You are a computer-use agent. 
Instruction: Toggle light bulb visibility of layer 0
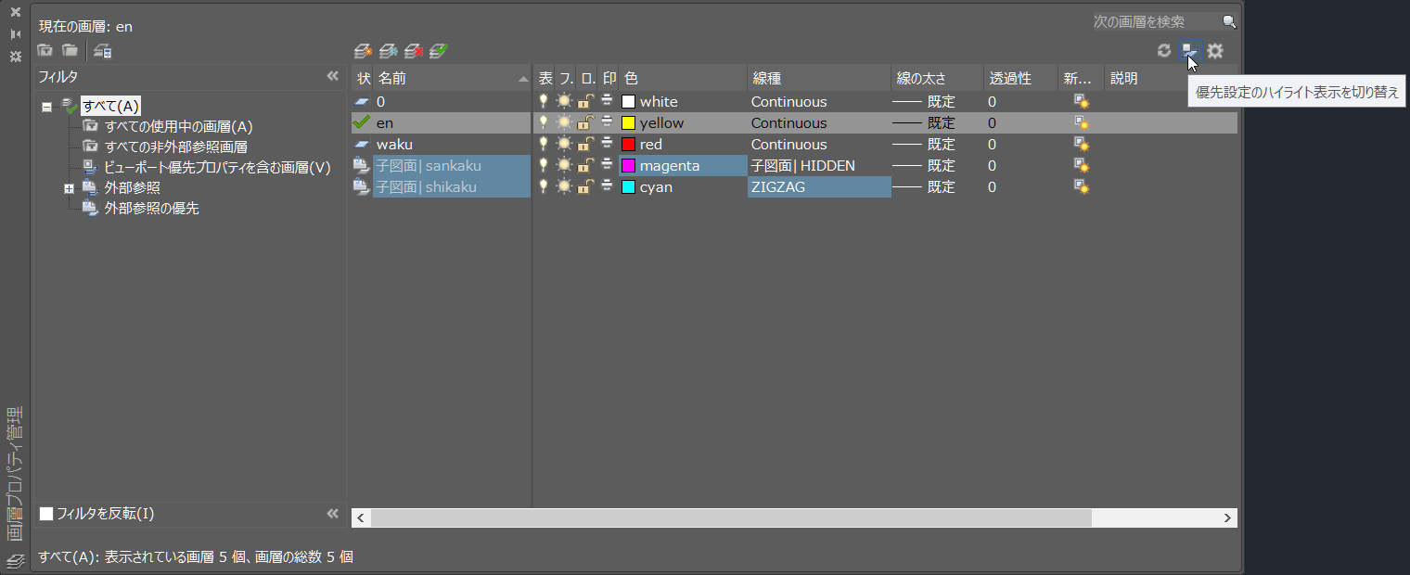545,102
